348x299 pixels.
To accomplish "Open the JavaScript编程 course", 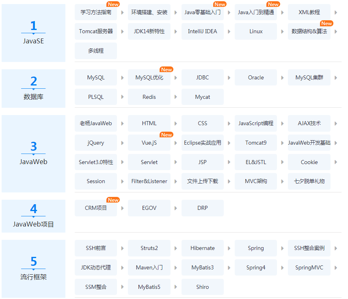I will tap(255, 124).
